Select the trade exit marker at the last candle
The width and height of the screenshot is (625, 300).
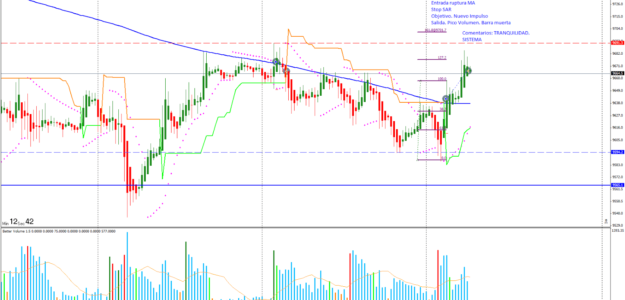(x=468, y=71)
